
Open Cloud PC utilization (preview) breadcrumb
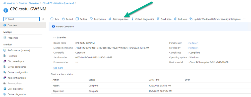click(58, 3)
